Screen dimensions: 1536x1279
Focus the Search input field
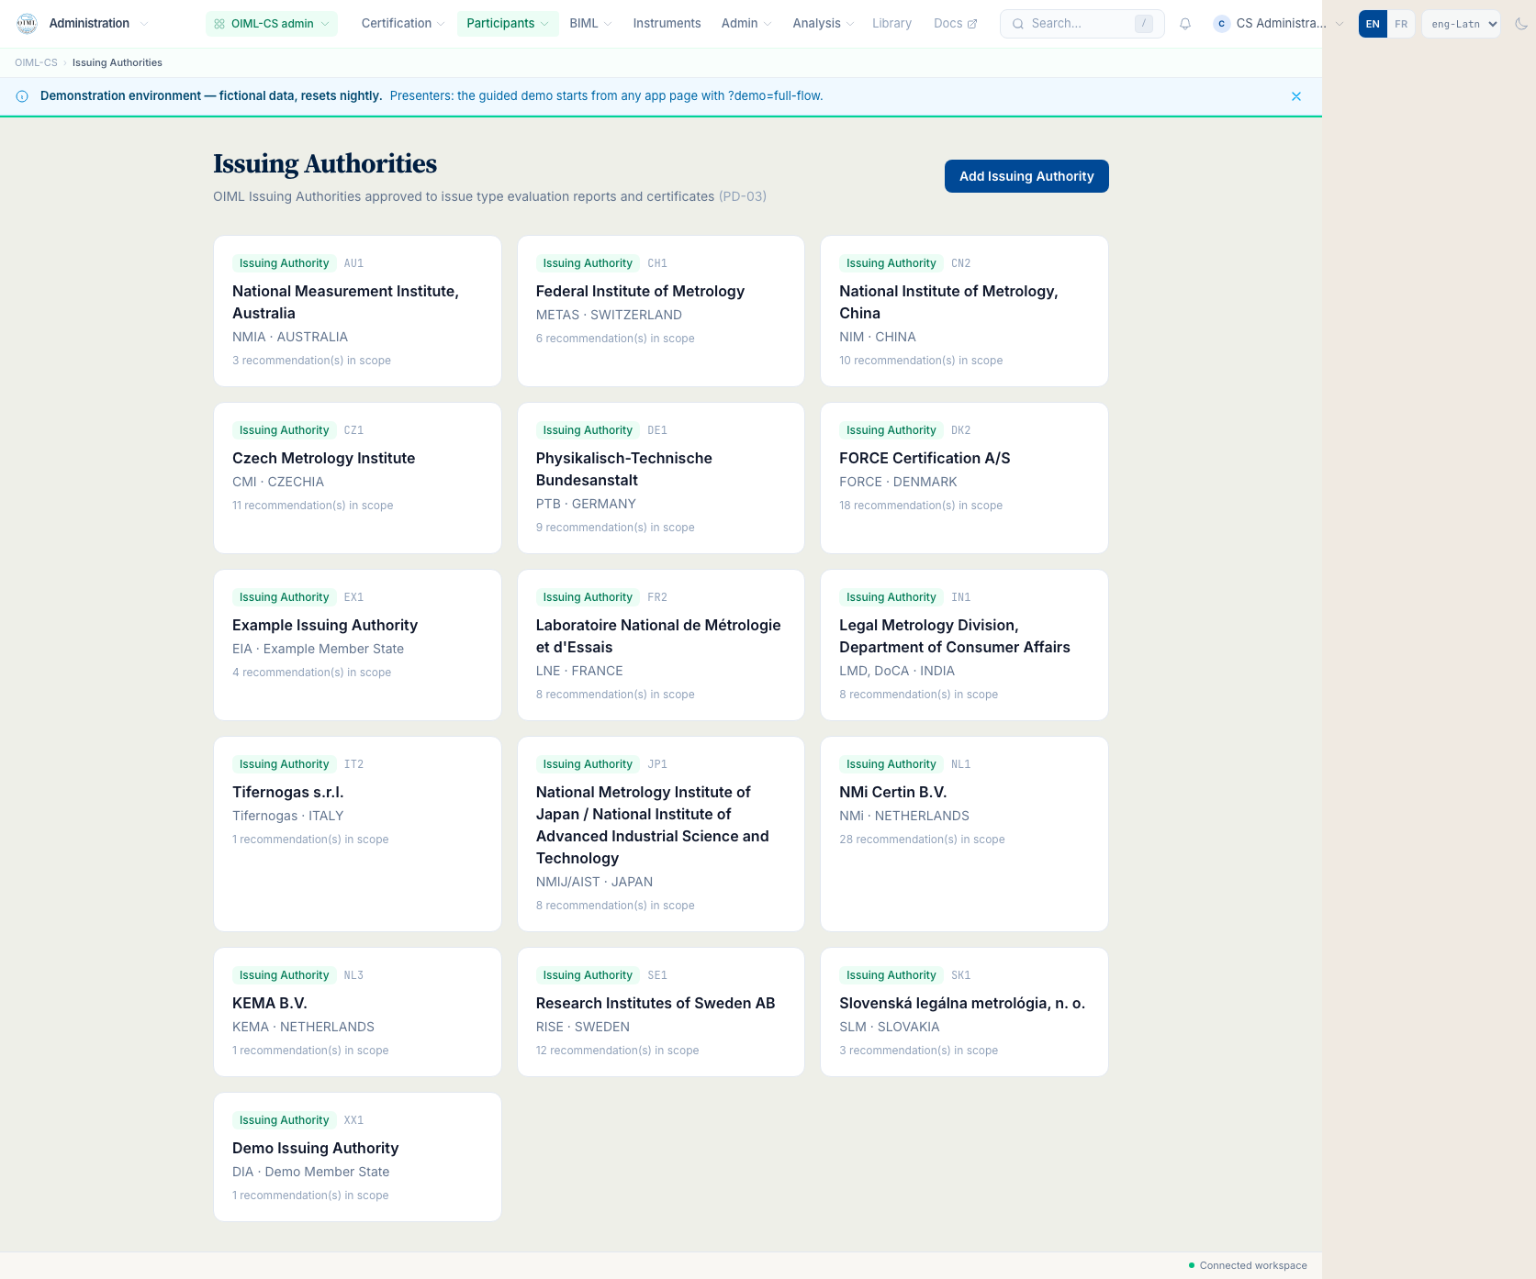tap(1082, 24)
